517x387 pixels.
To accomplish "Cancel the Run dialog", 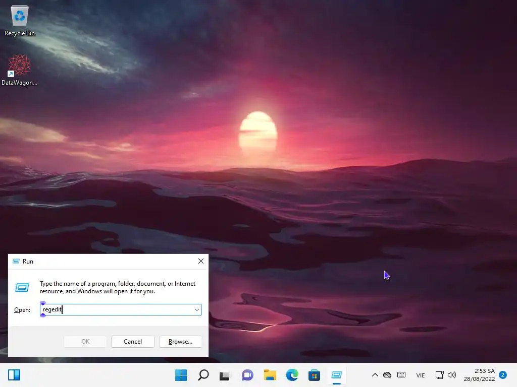I will pyautogui.click(x=133, y=342).
